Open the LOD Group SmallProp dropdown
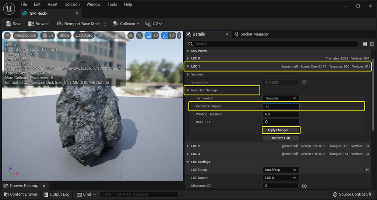The height and width of the screenshot is (200, 377). pyautogui.click(x=281, y=170)
